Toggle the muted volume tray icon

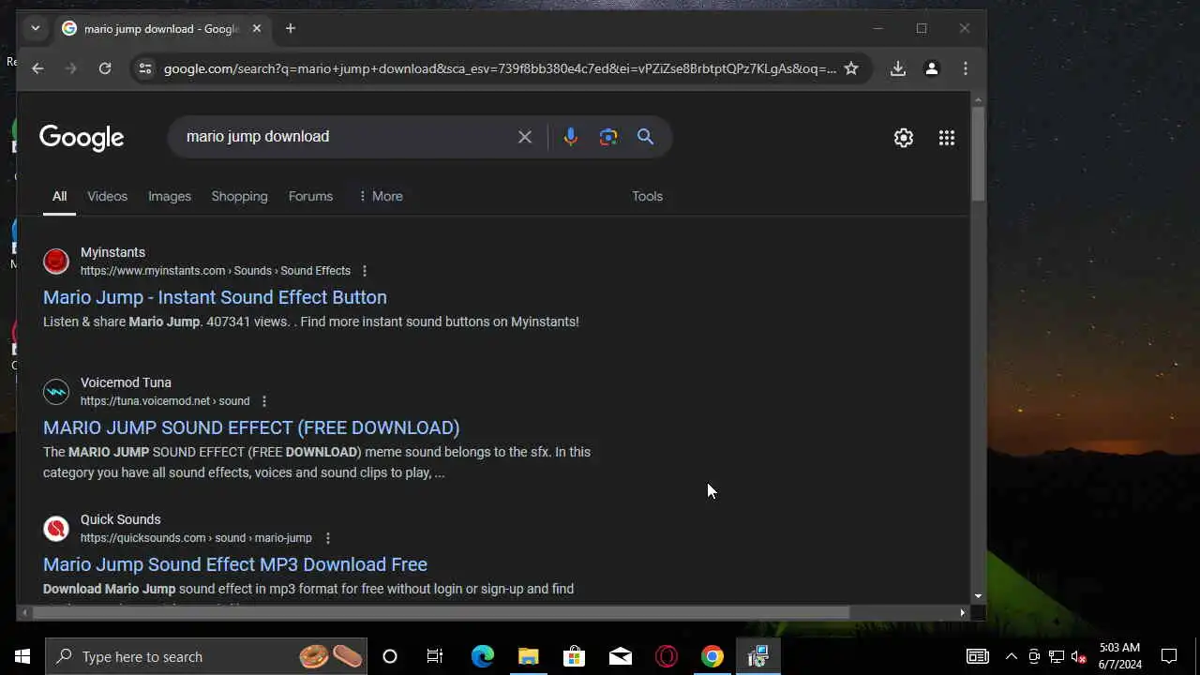pyautogui.click(x=1079, y=656)
